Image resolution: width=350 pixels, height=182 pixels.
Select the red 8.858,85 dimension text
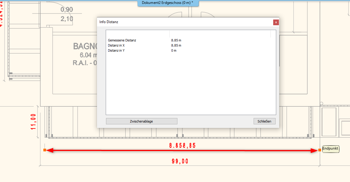click(183, 145)
